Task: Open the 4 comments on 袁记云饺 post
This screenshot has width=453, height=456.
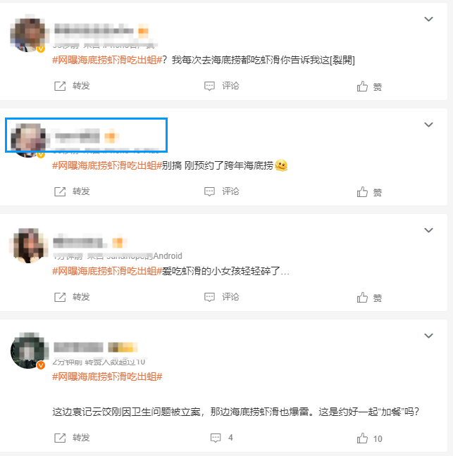Action: pyautogui.click(x=221, y=438)
